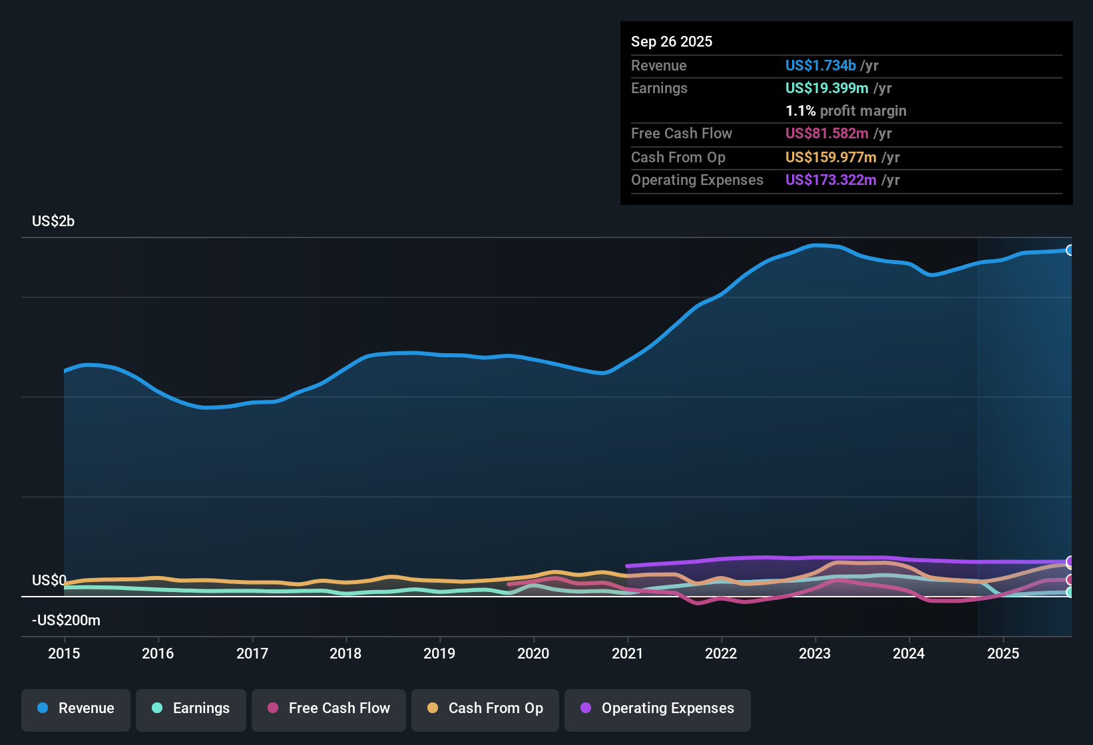Select the Operating Expenses endpoint marker

click(1070, 563)
